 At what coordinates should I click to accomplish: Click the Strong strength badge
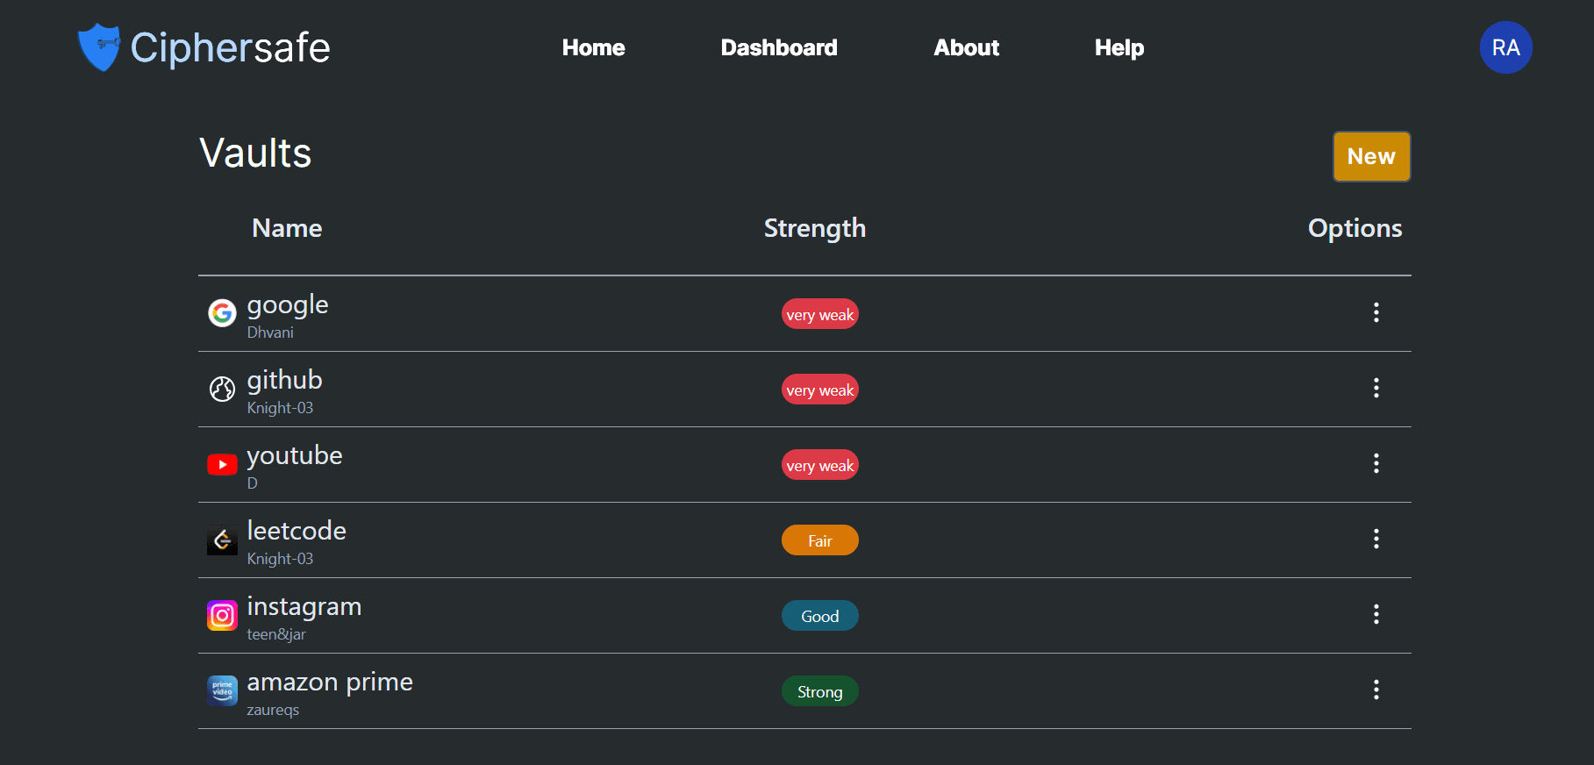coord(819,691)
